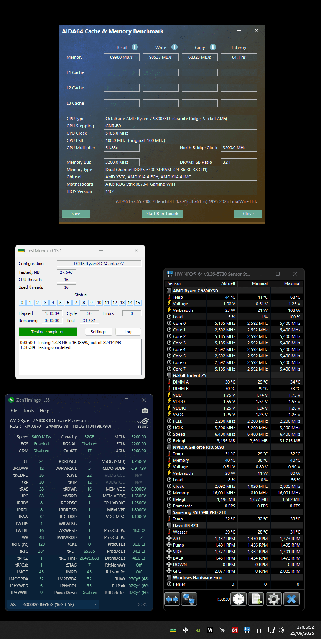The width and height of the screenshot is (321, 639).
Task: Select the AIO fan row in HWiNFO
Action: 234,538
